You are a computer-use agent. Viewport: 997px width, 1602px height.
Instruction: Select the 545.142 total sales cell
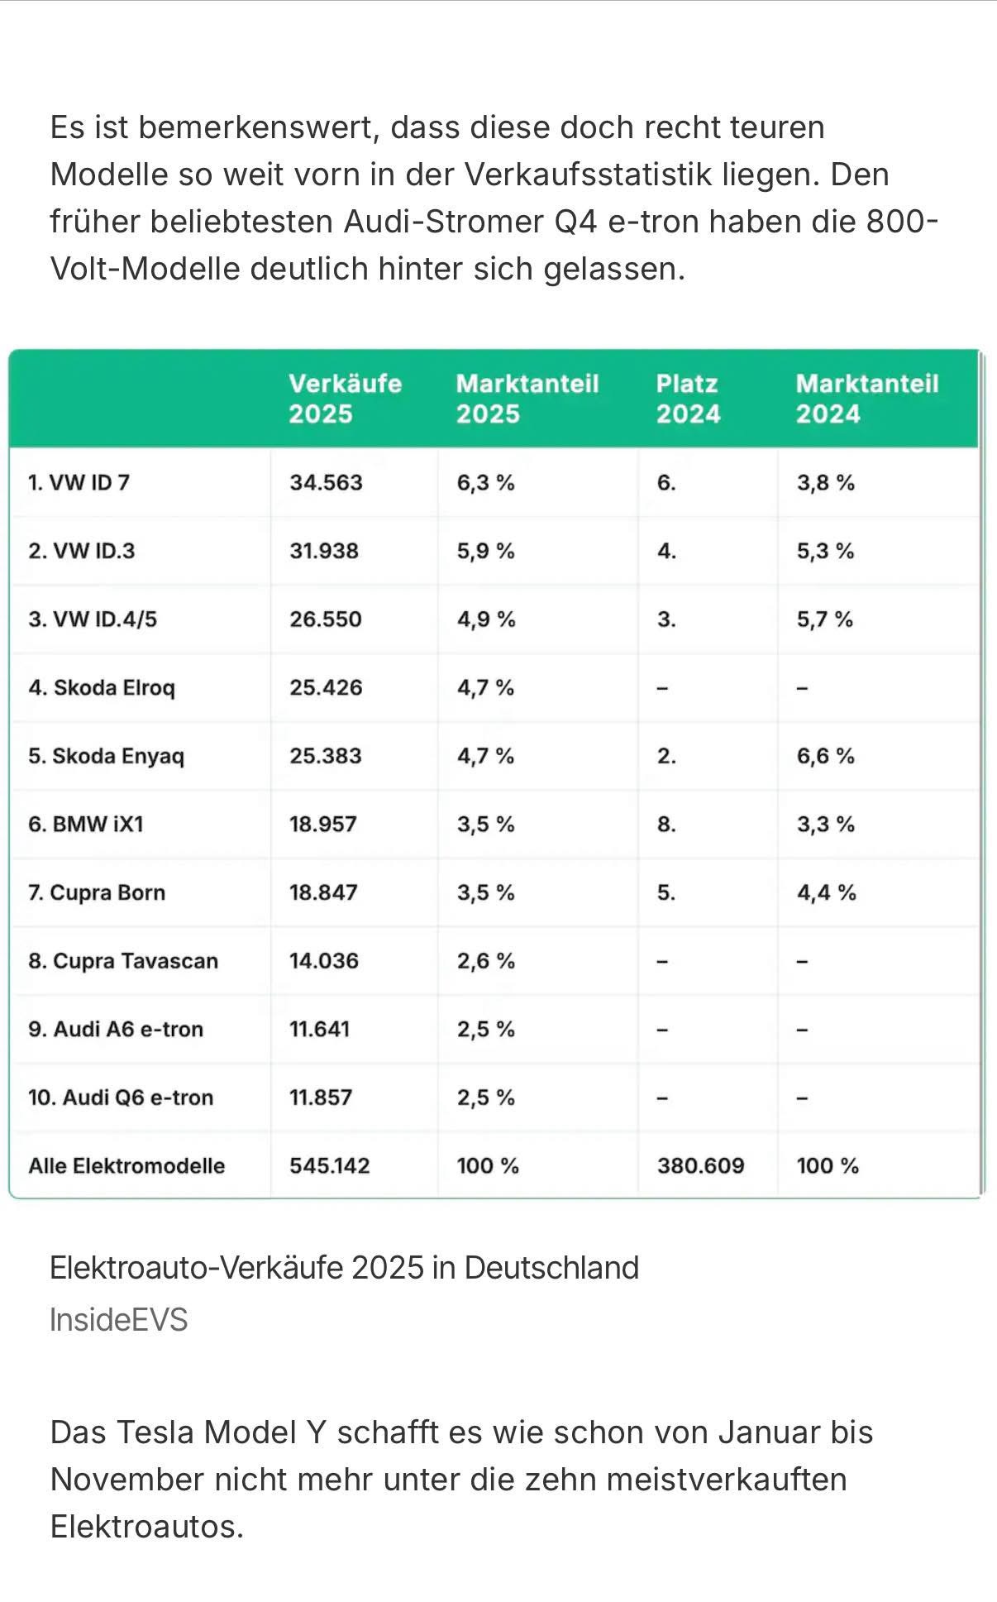click(x=329, y=1166)
